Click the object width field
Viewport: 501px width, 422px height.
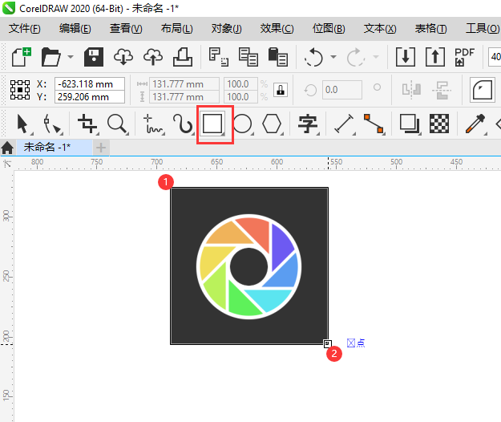pos(184,83)
